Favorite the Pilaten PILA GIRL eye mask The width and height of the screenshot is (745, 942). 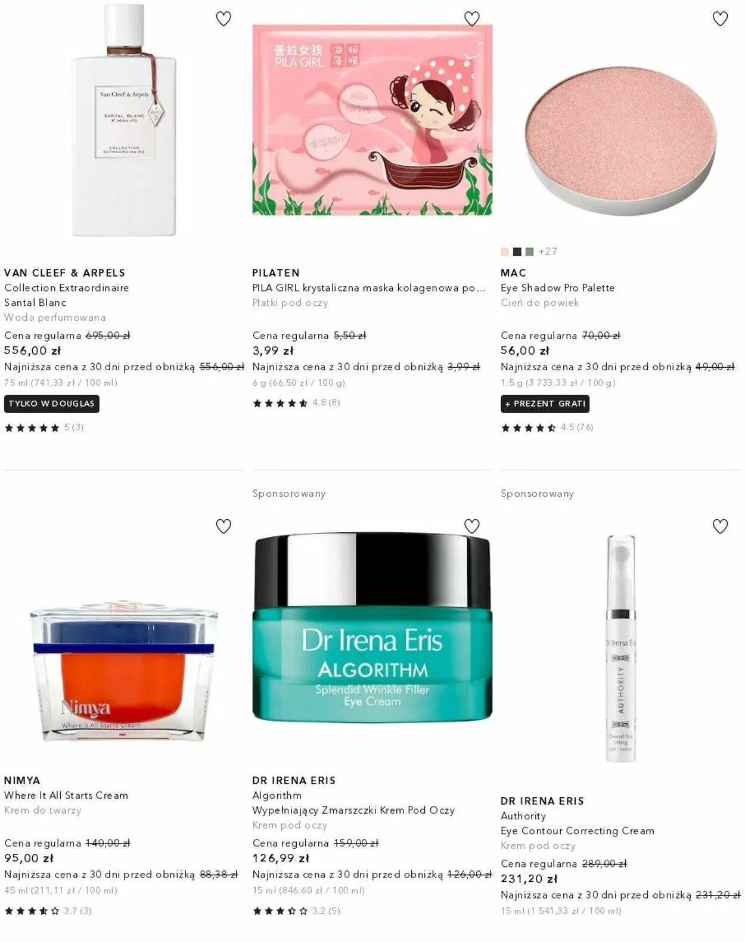(472, 19)
